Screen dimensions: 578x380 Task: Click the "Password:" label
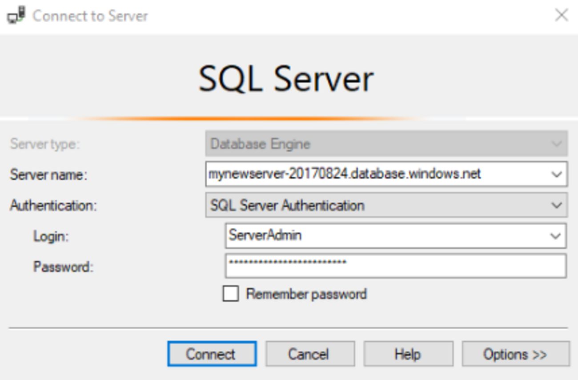pyautogui.click(x=63, y=267)
